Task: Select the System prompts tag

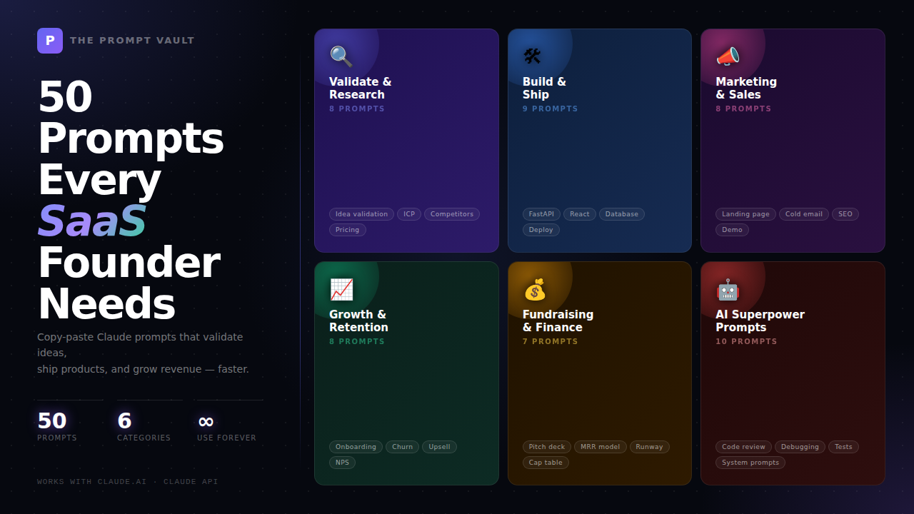Action: 750,462
